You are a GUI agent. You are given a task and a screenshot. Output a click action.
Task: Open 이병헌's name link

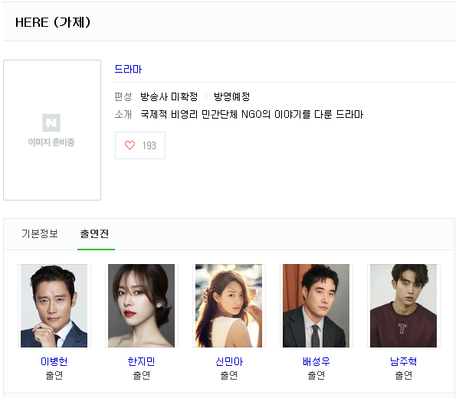pyautogui.click(x=54, y=362)
